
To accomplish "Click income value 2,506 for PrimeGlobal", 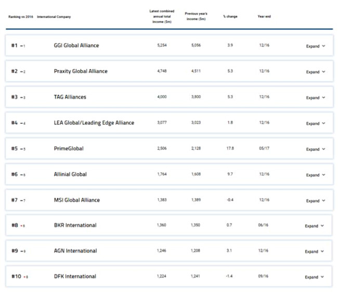I will (x=162, y=148).
